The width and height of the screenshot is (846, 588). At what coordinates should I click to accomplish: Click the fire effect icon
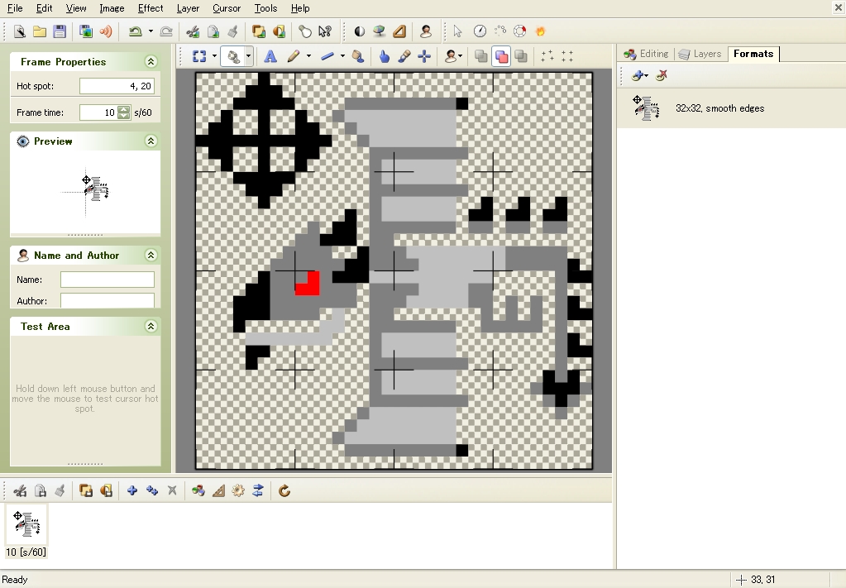(x=540, y=31)
